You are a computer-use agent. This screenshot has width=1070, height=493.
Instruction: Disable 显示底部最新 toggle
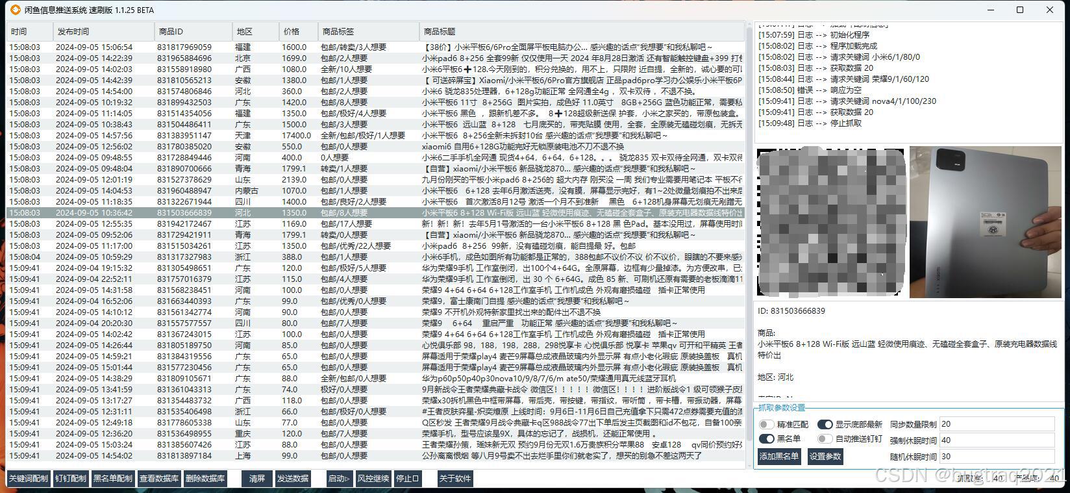click(825, 425)
